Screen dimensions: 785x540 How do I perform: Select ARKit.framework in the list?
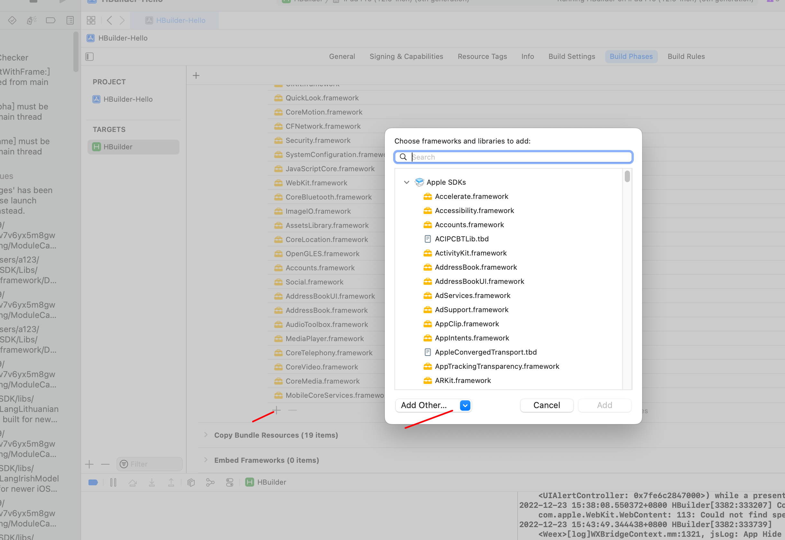tap(463, 381)
